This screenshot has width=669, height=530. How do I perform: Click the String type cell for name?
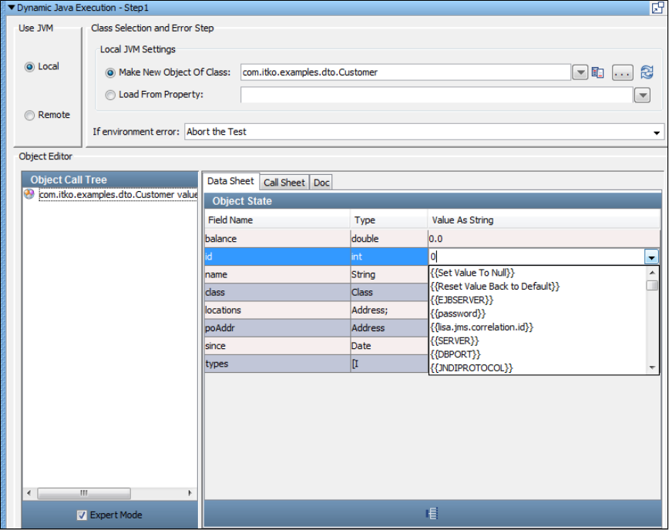[388, 274]
